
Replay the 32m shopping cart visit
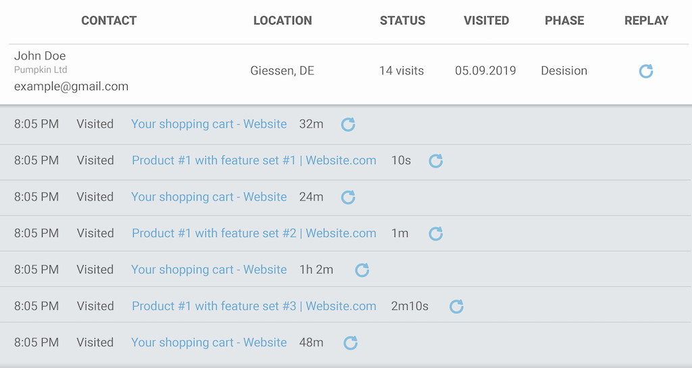(348, 124)
